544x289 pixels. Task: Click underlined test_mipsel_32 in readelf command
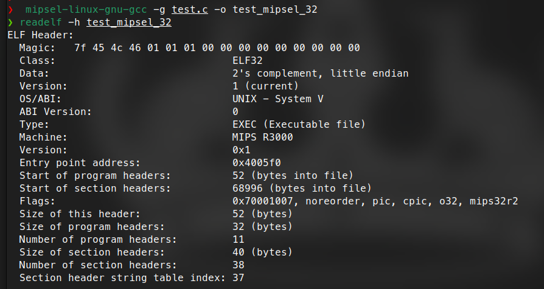[x=128, y=23]
